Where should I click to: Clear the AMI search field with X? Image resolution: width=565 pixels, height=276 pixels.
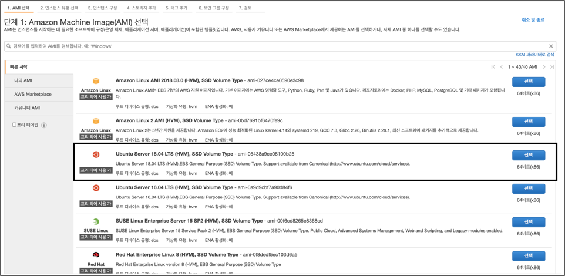[x=550, y=46]
